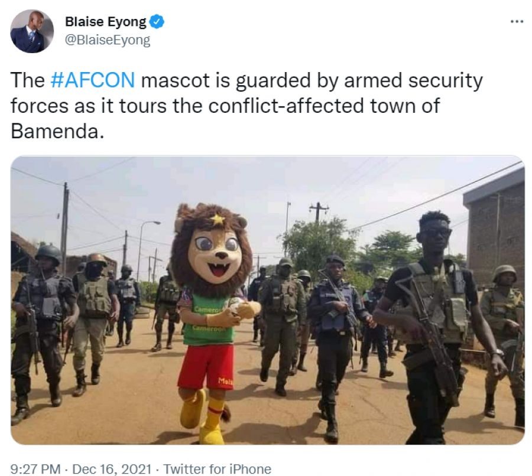Image resolution: width=532 pixels, height=476 pixels.
Task: Click the mascot's yellow shoes
Action: [x=201, y=416]
